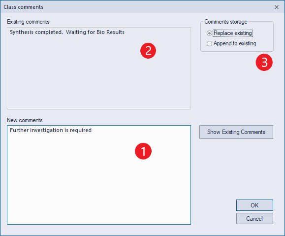285x236 pixels.
Task: Click the 'Synthesis completed.' text
Action: (36, 32)
